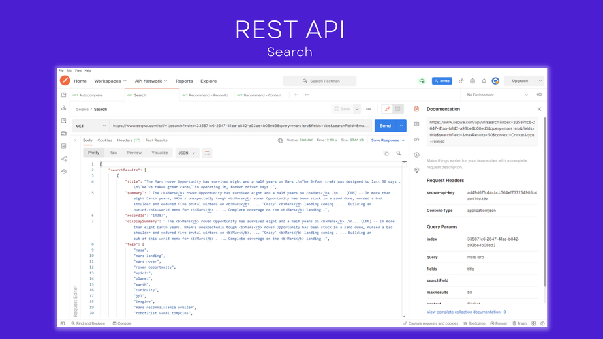The height and width of the screenshot is (339, 603).
Task: Open View complete collection documentation link
Action: (x=467, y=312)
